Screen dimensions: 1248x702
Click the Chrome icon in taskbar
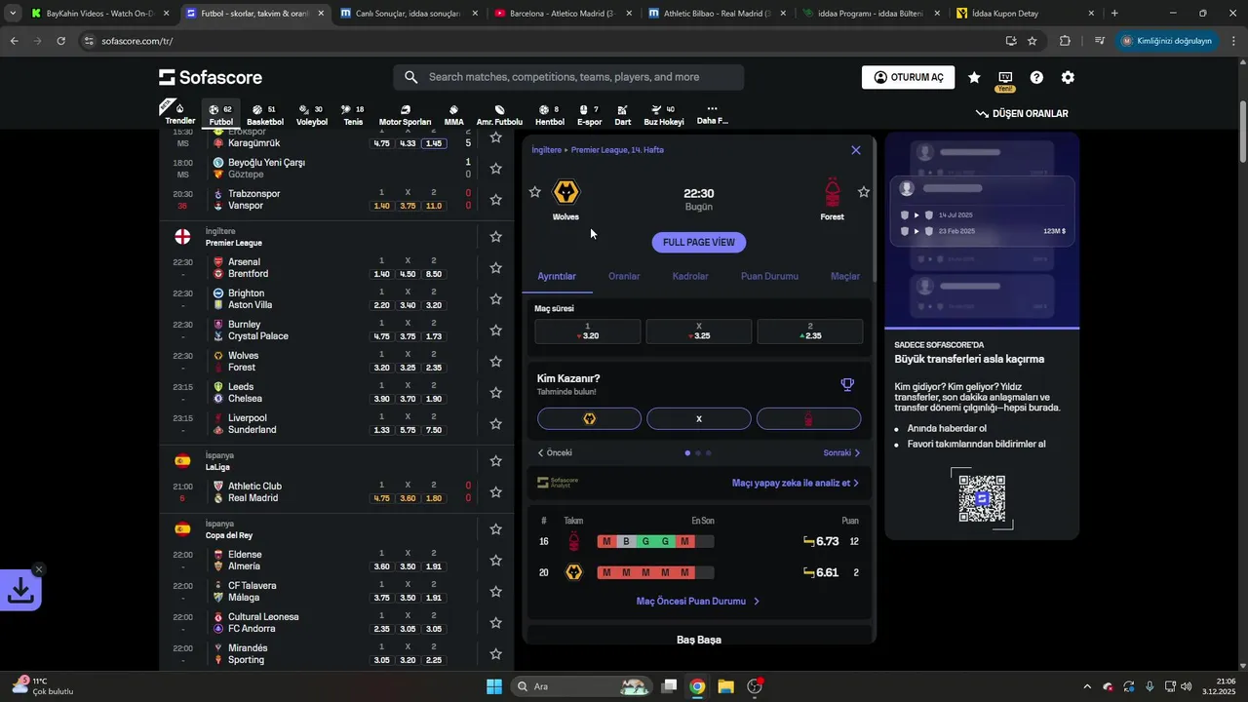pos(697,686)
